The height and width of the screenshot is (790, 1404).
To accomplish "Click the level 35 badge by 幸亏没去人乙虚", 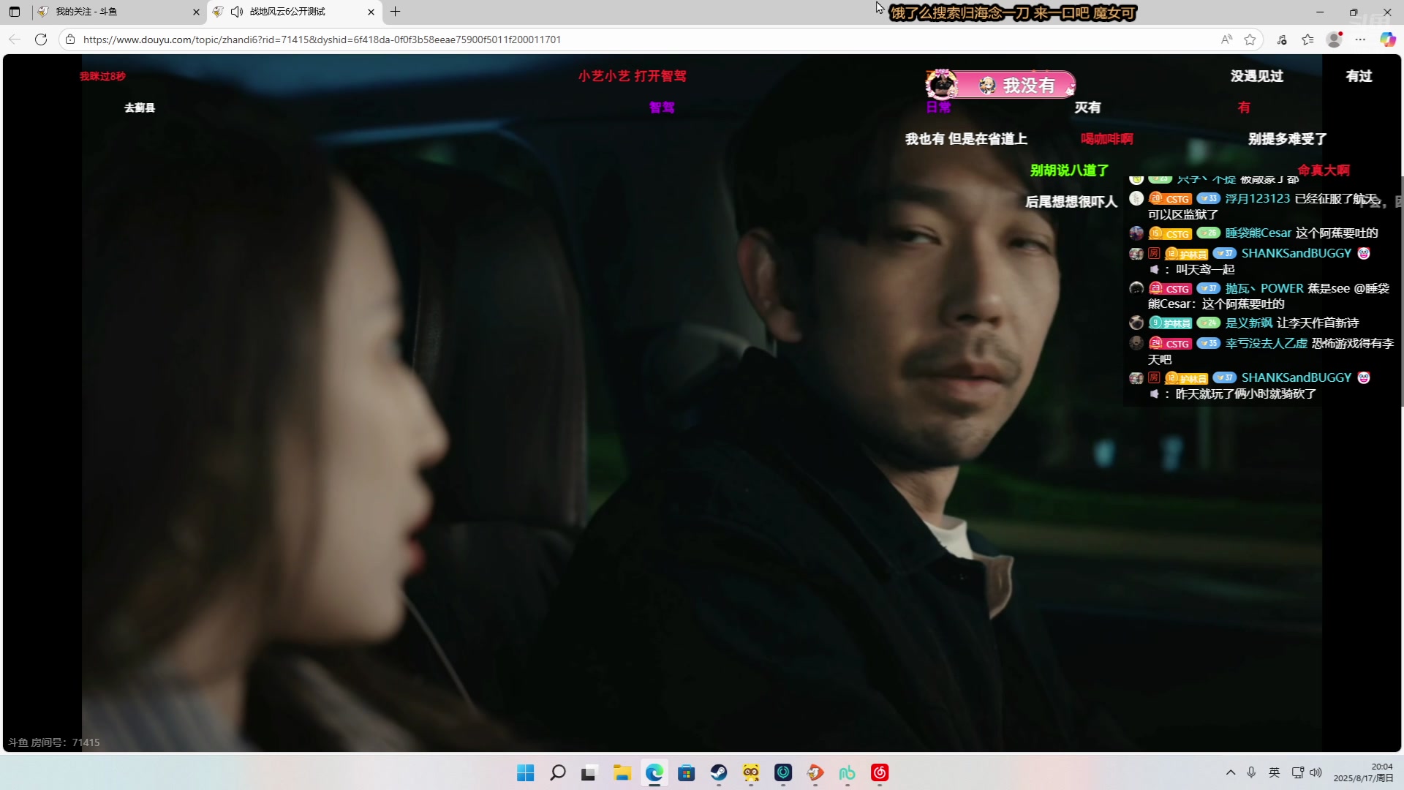I will pos(1209,343).
